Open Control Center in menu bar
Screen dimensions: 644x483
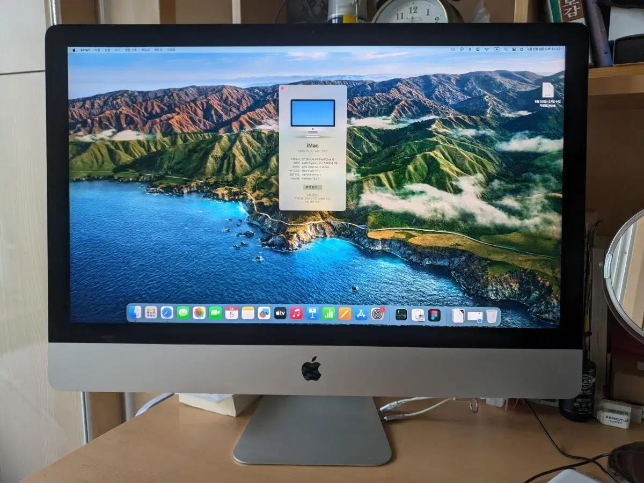(x=514, y=49)
